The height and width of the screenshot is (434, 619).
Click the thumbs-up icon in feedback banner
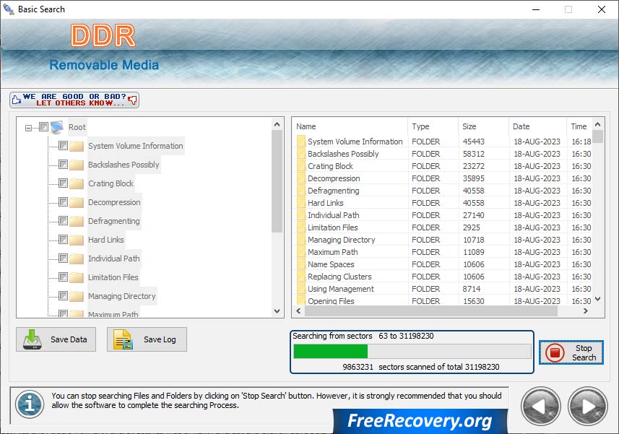(16, 100)
